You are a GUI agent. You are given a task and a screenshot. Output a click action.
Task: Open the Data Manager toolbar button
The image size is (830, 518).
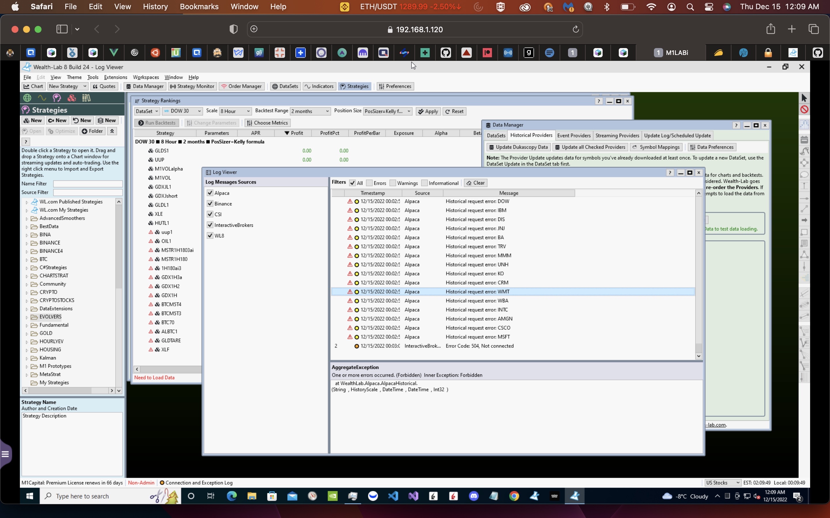(144, 86)
